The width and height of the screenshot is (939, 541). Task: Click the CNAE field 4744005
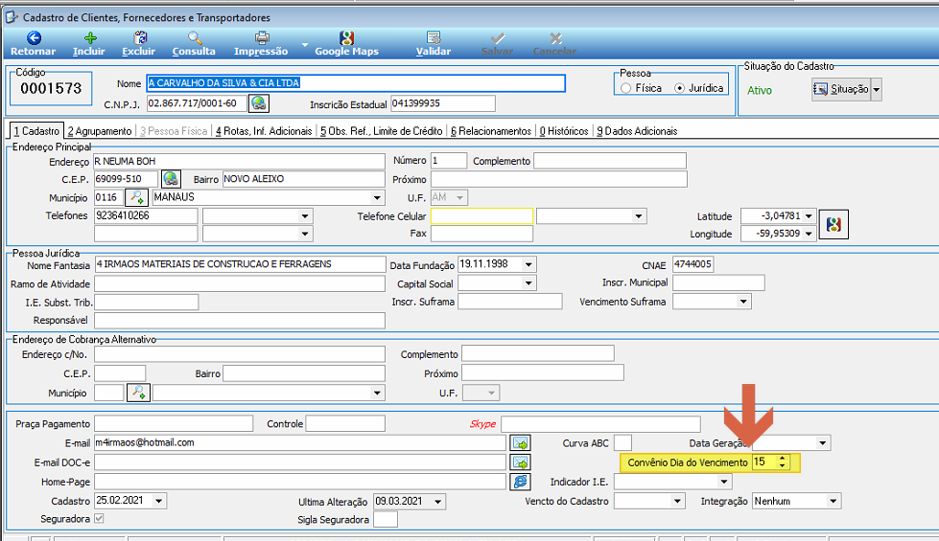693,264
